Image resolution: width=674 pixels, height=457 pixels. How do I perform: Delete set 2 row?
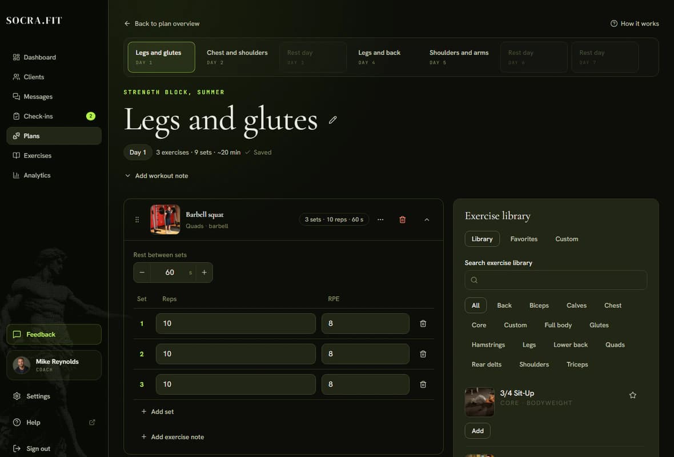(423, 354)
